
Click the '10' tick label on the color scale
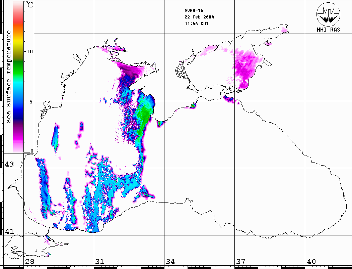pyautogui.click(x=29, y=51)
